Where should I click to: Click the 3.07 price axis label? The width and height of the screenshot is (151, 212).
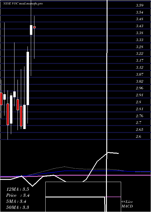[x=140, y=75]
